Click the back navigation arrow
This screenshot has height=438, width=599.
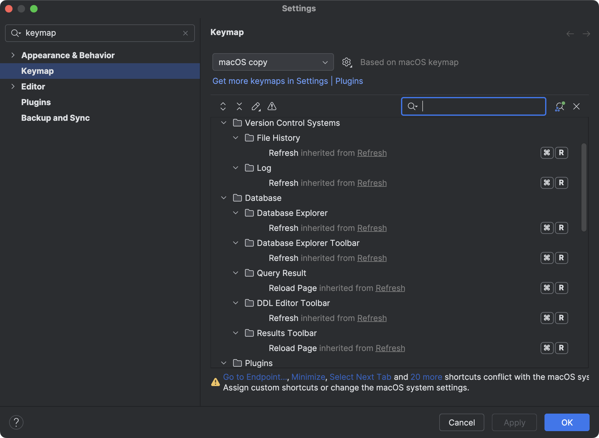tap(570, 34)
